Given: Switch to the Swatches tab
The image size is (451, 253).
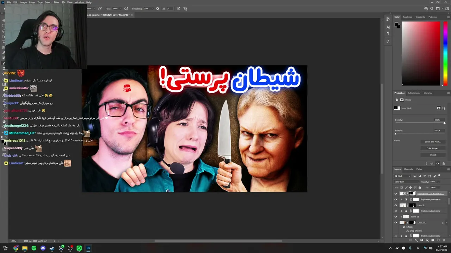Looking at the screenshot, I should point(407,17).
